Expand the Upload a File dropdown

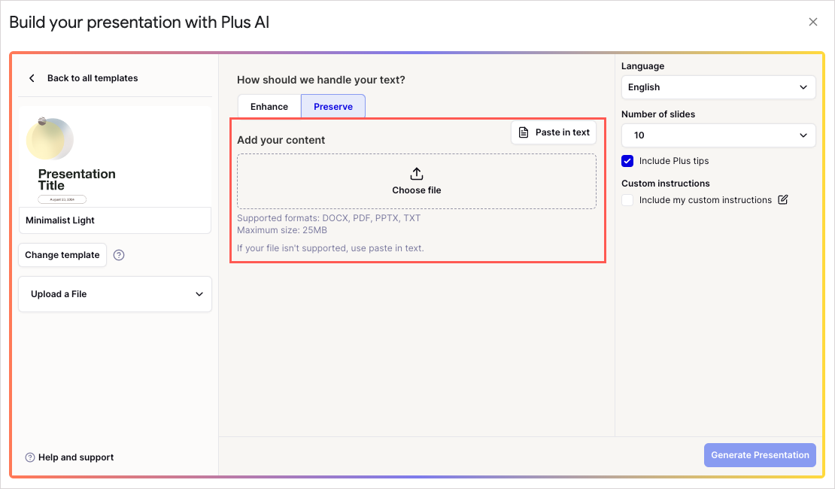[115, 294]
